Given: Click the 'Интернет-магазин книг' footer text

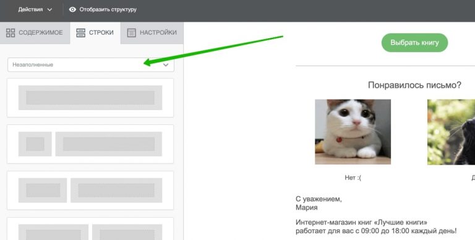Looking at the screenshot, I should tap(376, 226).
